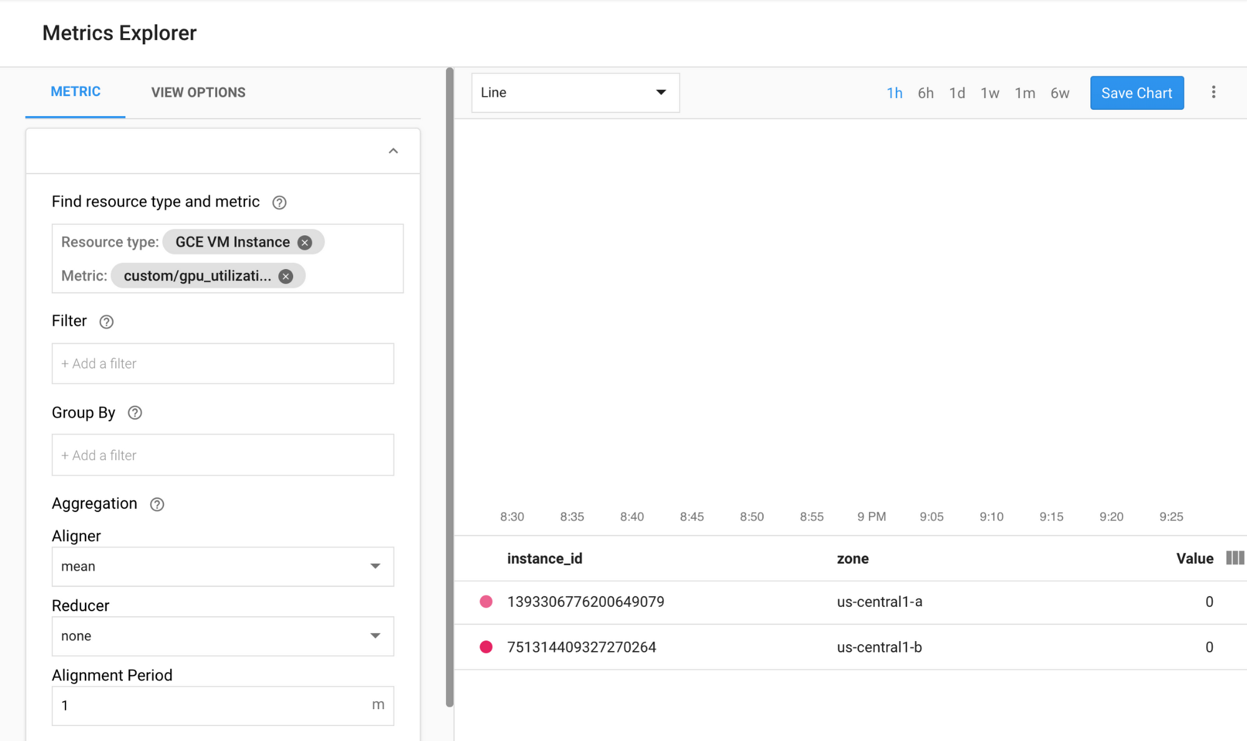Image resolution: width=1247 pixels, height=741 pixels.
Task: Click the save chart button
Action: pos(1137,92)
